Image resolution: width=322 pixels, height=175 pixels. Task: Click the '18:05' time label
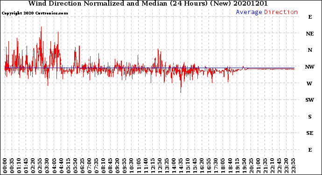pos(223,166)
